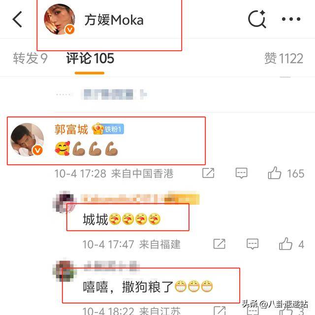Open the three-dot more options menu

coord(291,19)
